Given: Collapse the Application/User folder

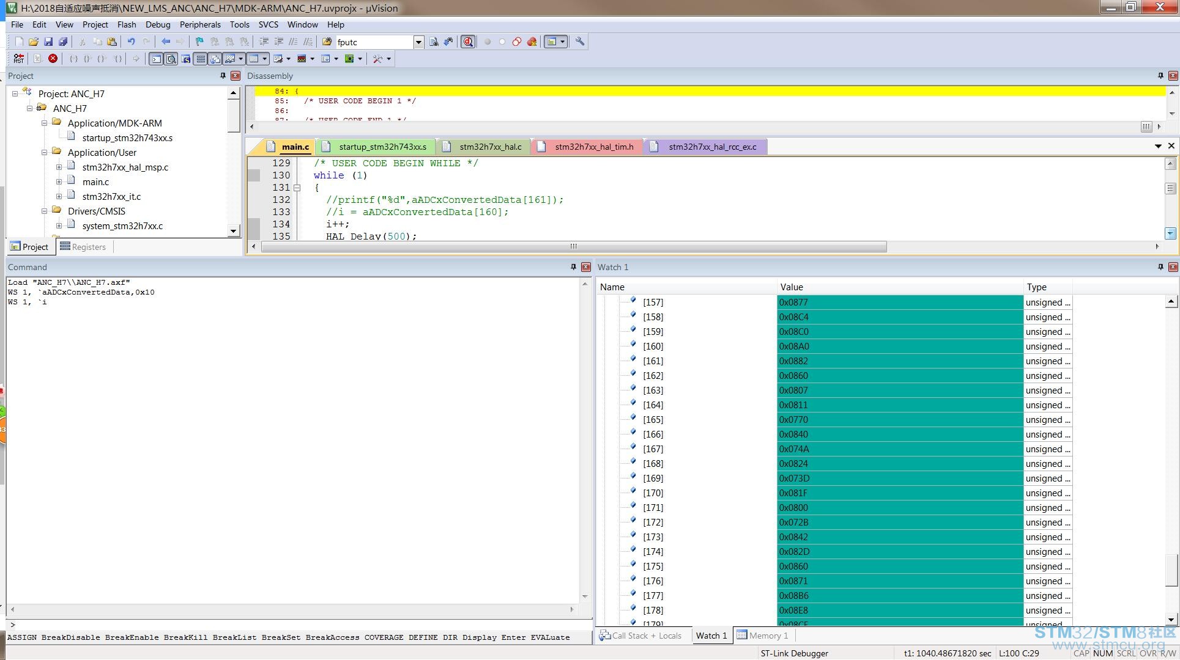Looking at the screenshot, I should [x=45, y=152].
